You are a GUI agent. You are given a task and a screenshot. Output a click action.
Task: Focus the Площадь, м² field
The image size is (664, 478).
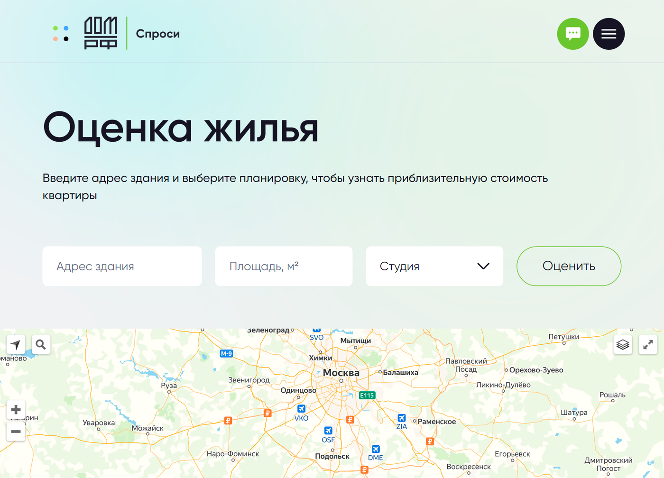[284, 266]
